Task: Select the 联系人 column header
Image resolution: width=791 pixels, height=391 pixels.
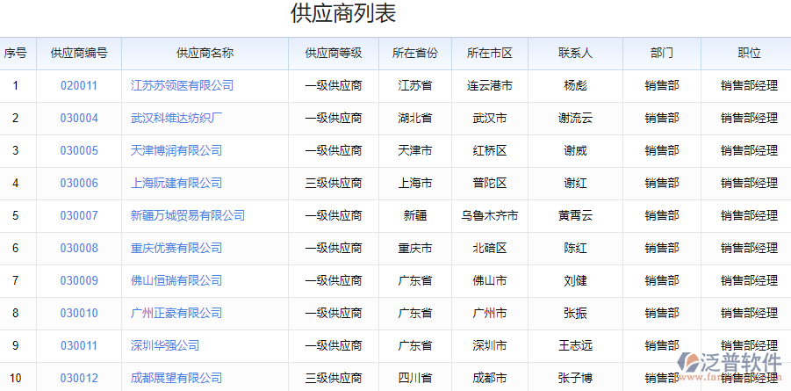Action: tap(575, 54)
